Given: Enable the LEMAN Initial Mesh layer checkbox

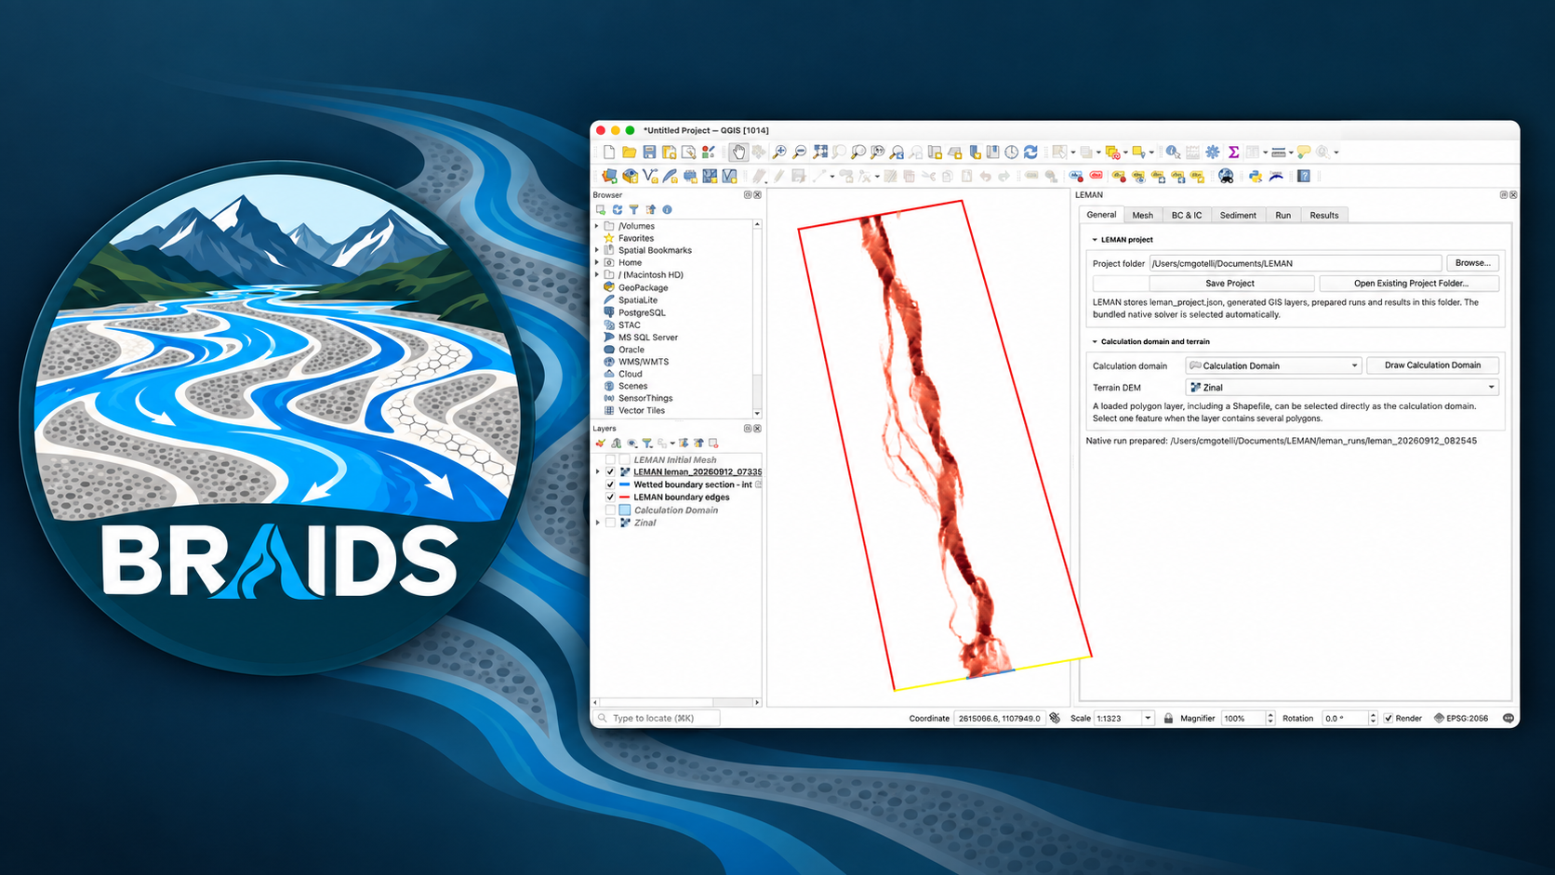Looking at the screenshot, I should pos(610,459).
